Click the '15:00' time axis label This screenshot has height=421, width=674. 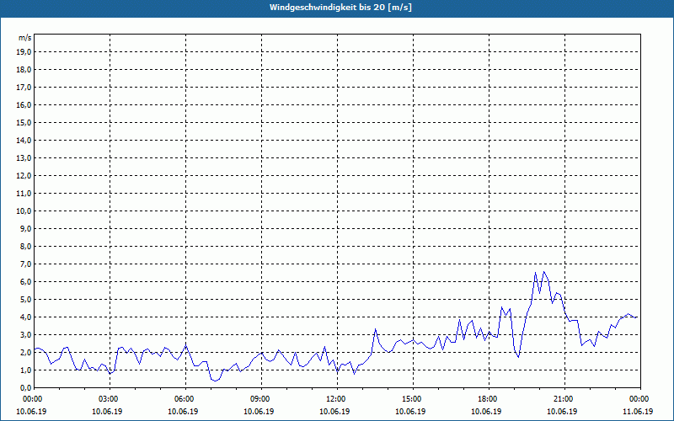[411, 399]
